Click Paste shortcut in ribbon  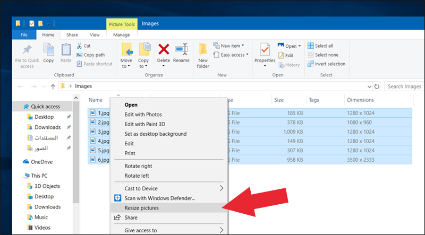[95, 64]
